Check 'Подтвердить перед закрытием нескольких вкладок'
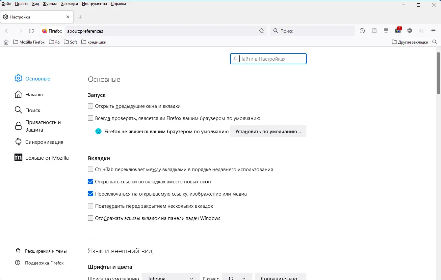 pyautogui.click(x=91, y=206)
